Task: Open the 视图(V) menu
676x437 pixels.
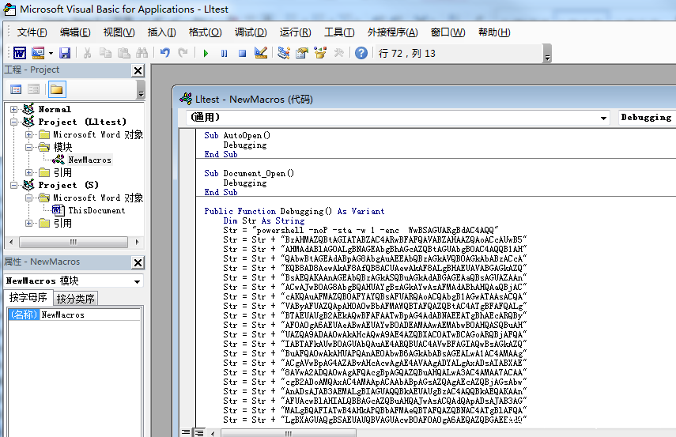Action: click(119, 32)
